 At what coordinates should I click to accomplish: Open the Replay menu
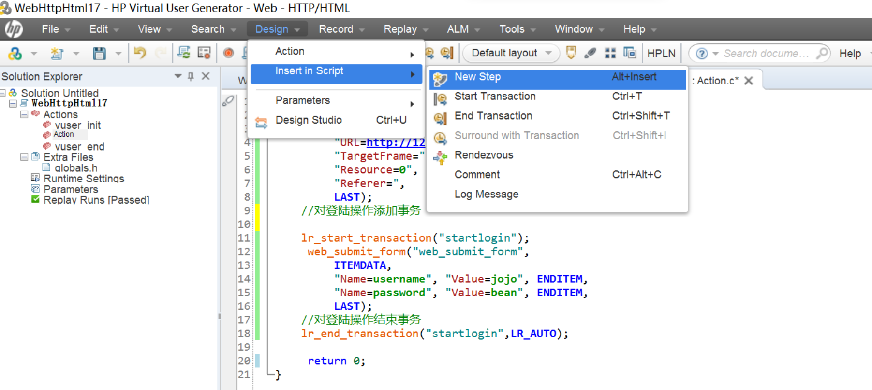400,29
